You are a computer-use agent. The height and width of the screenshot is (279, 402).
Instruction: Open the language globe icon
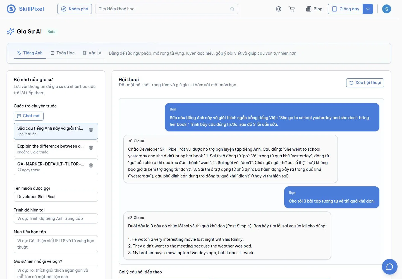pos(279,9)
